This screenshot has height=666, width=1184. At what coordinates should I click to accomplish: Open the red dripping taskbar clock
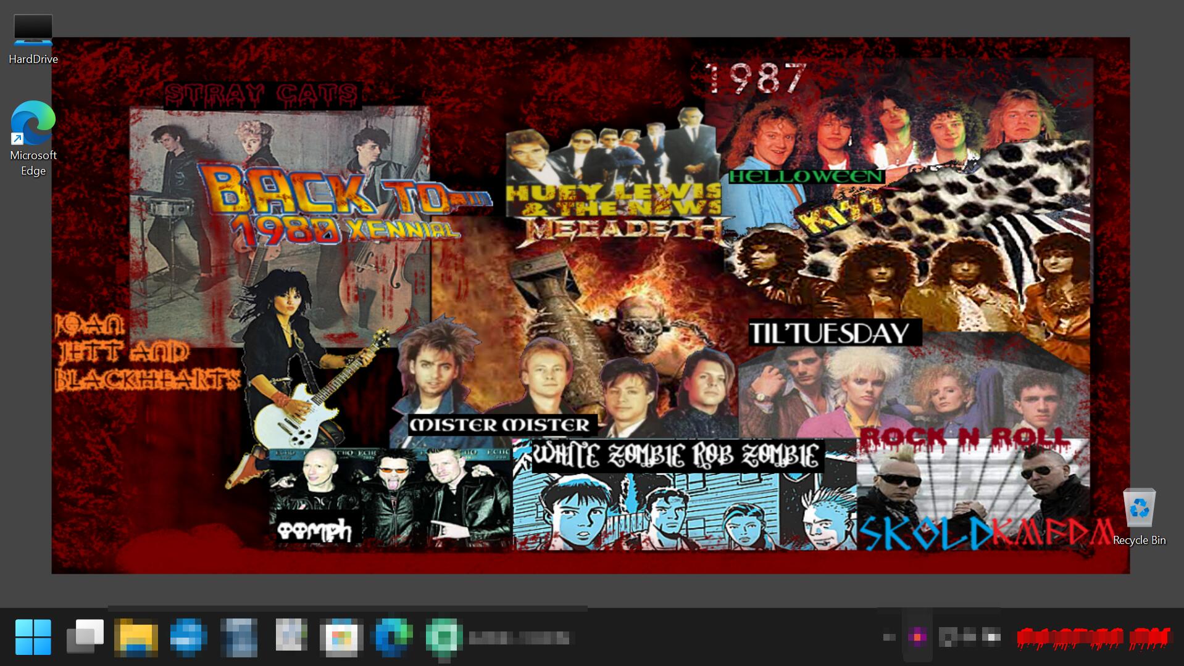point(1094,638)
